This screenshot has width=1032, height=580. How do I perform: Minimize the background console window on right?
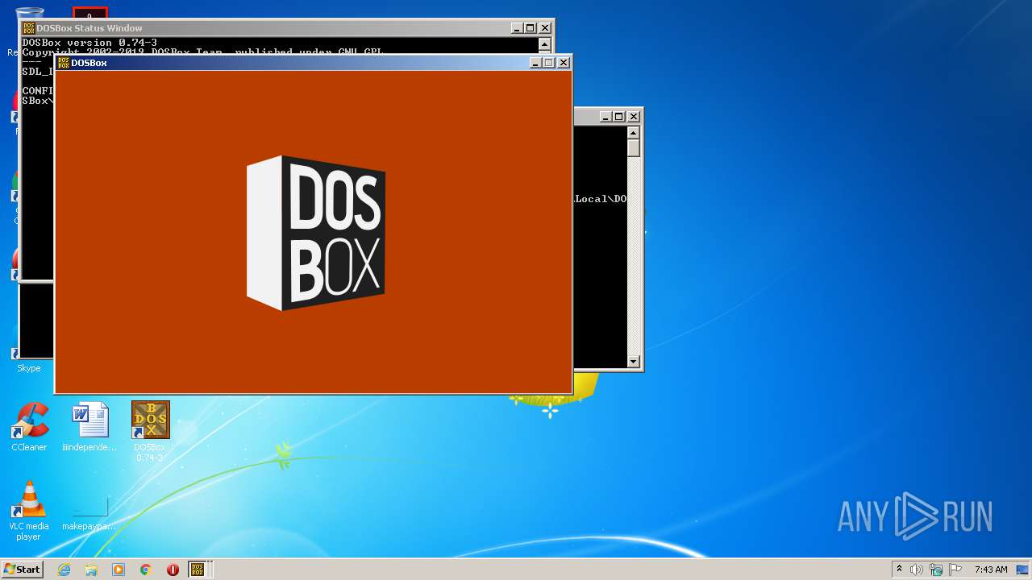click(605, 116)
